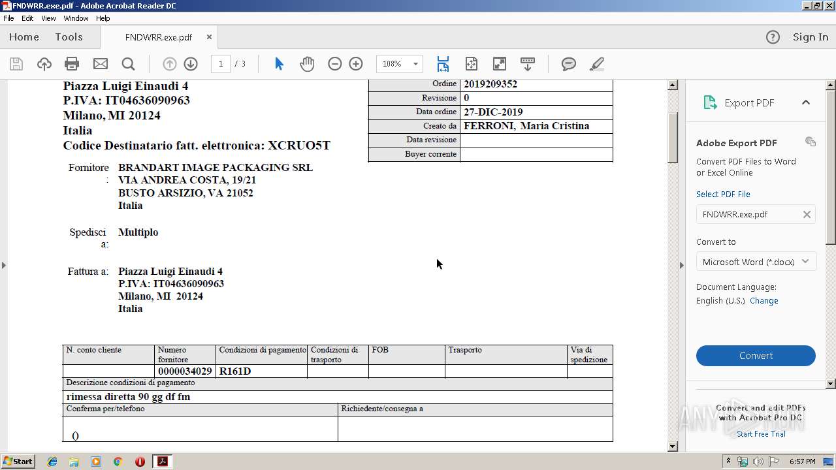Remove FNDWRR.exe.pdf from selected file
Viewport: 836px width, 470px height.
click(x=807, y=214)
